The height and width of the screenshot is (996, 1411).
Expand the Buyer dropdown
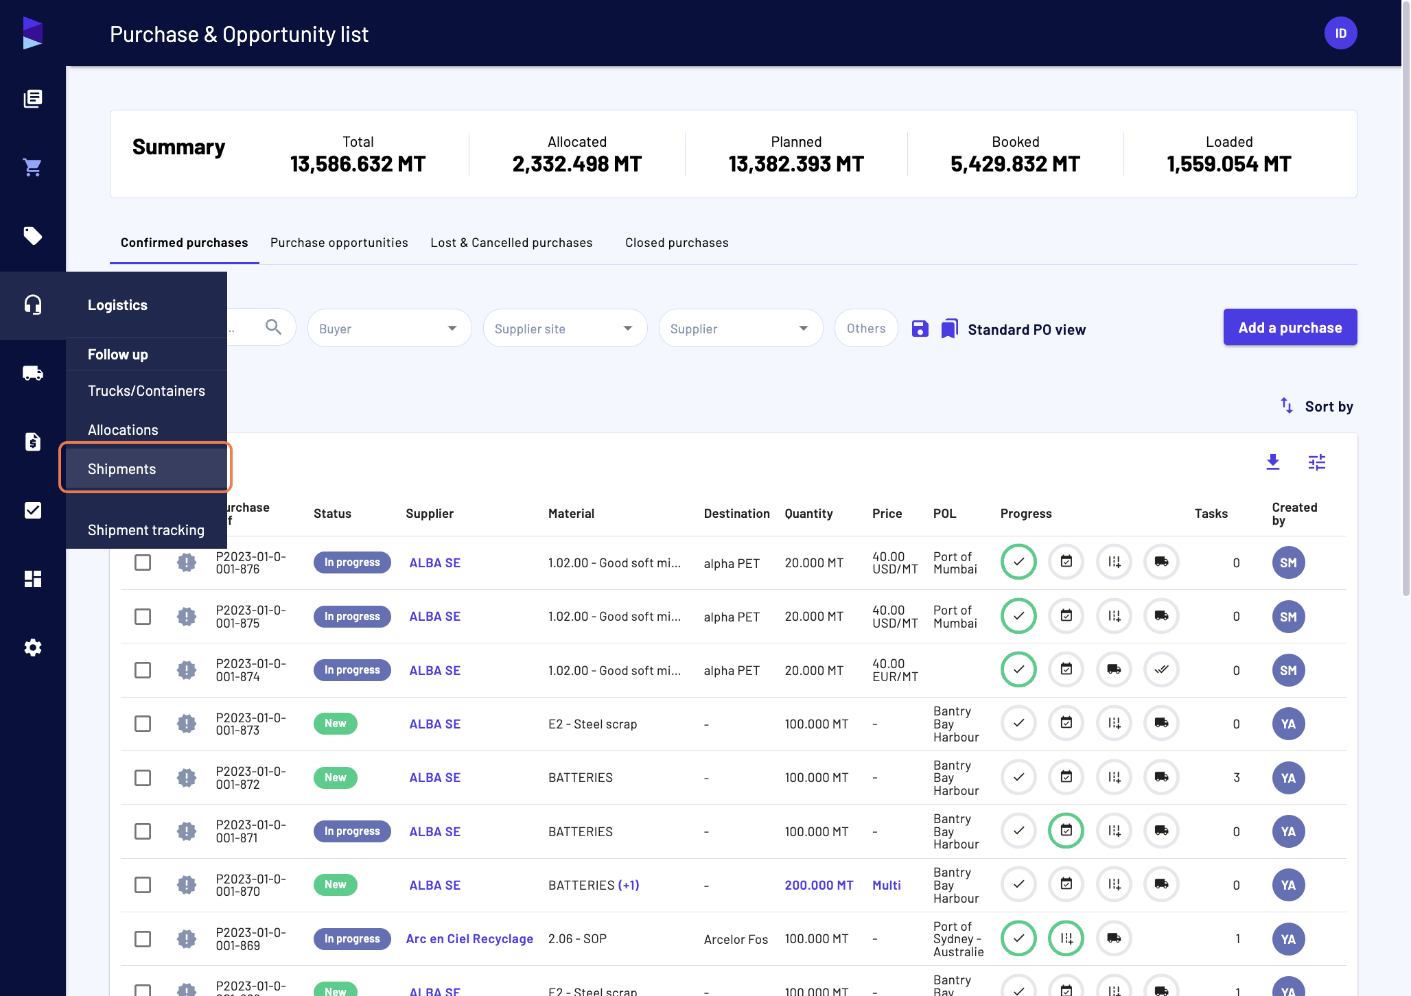pyautogui.click(x=390, y=329)
